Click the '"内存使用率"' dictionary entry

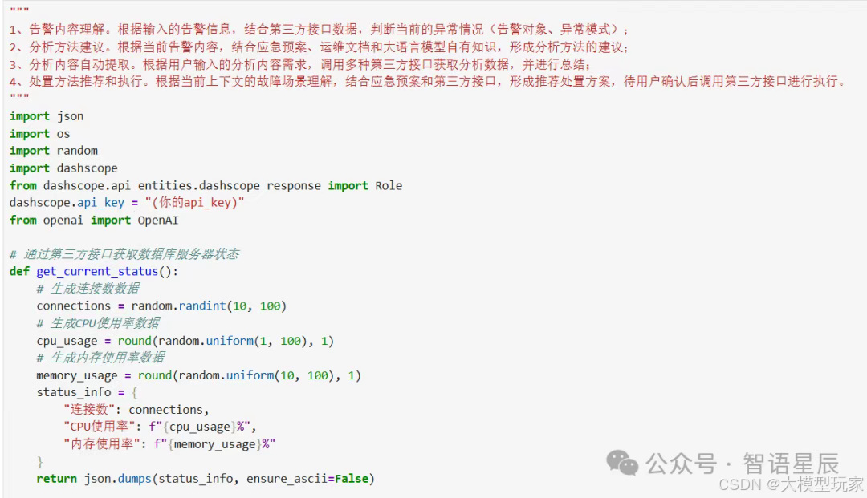point(169,444)
